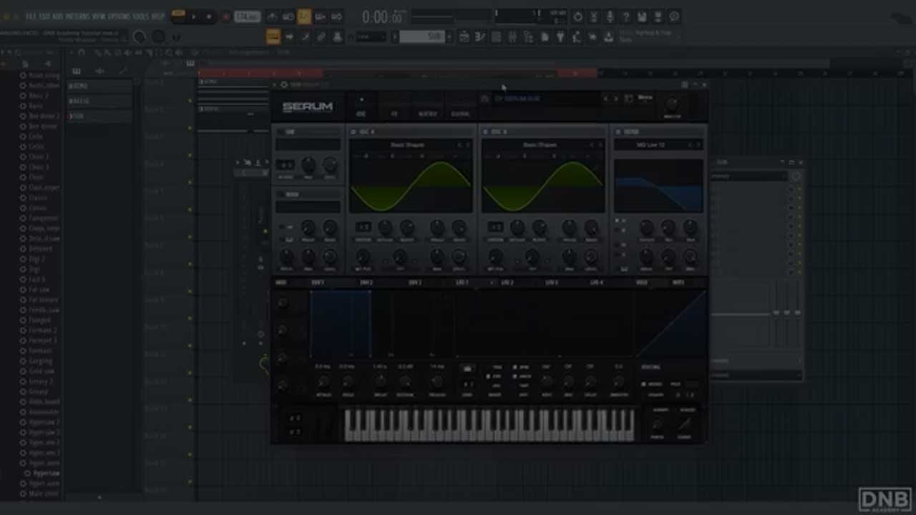The image size is (916, 515).
Task: Adjust the Serum Master volume knob
Action: [x=672, y=104]
